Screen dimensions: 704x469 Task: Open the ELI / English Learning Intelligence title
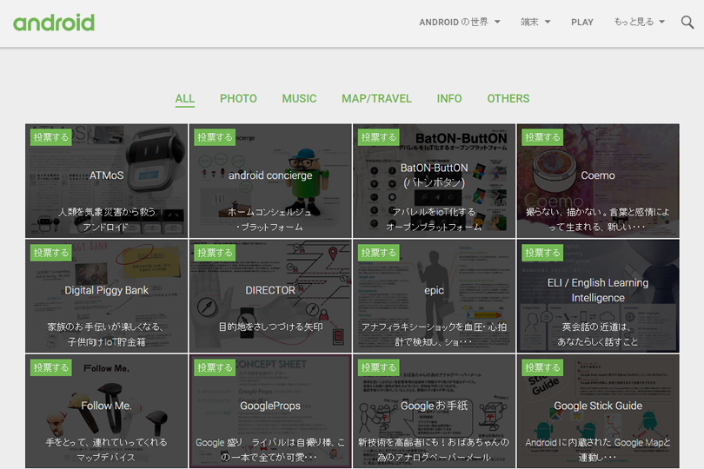(x=598, y=290)
